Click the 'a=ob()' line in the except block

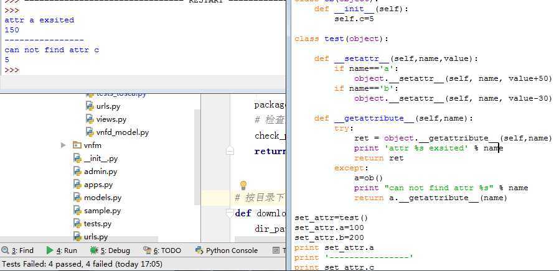[x=369, y=178]
